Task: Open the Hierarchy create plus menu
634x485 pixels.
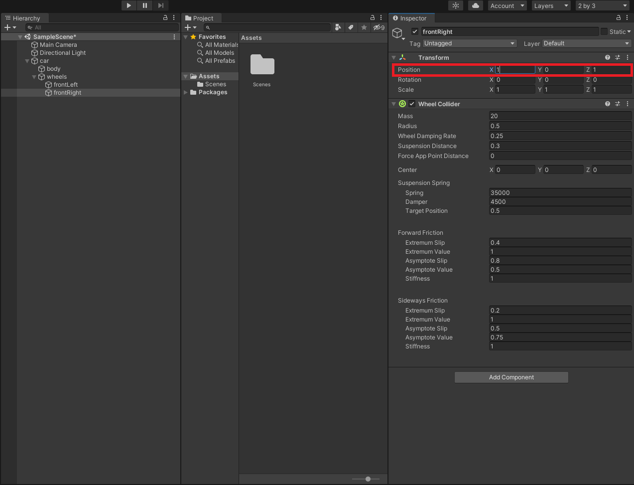Action: [10, 27]
